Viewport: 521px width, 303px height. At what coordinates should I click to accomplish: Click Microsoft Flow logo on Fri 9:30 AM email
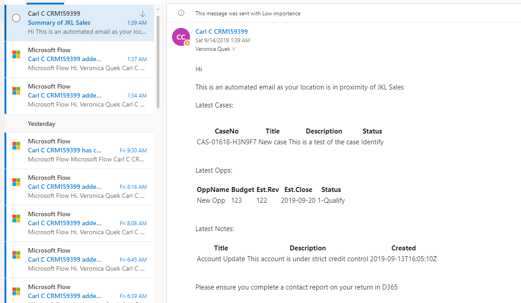click(x=16, y=146)
